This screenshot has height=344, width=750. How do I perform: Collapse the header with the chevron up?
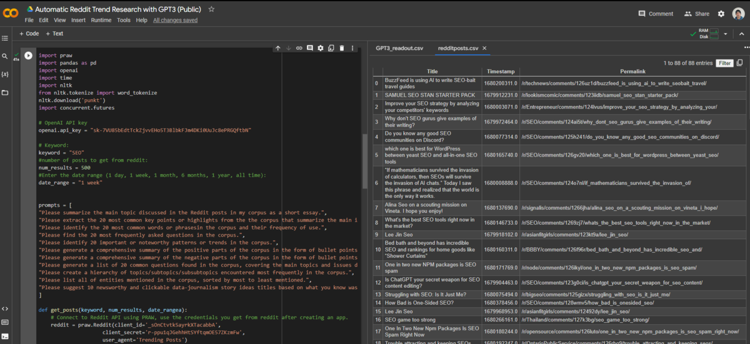click(741, 34)
